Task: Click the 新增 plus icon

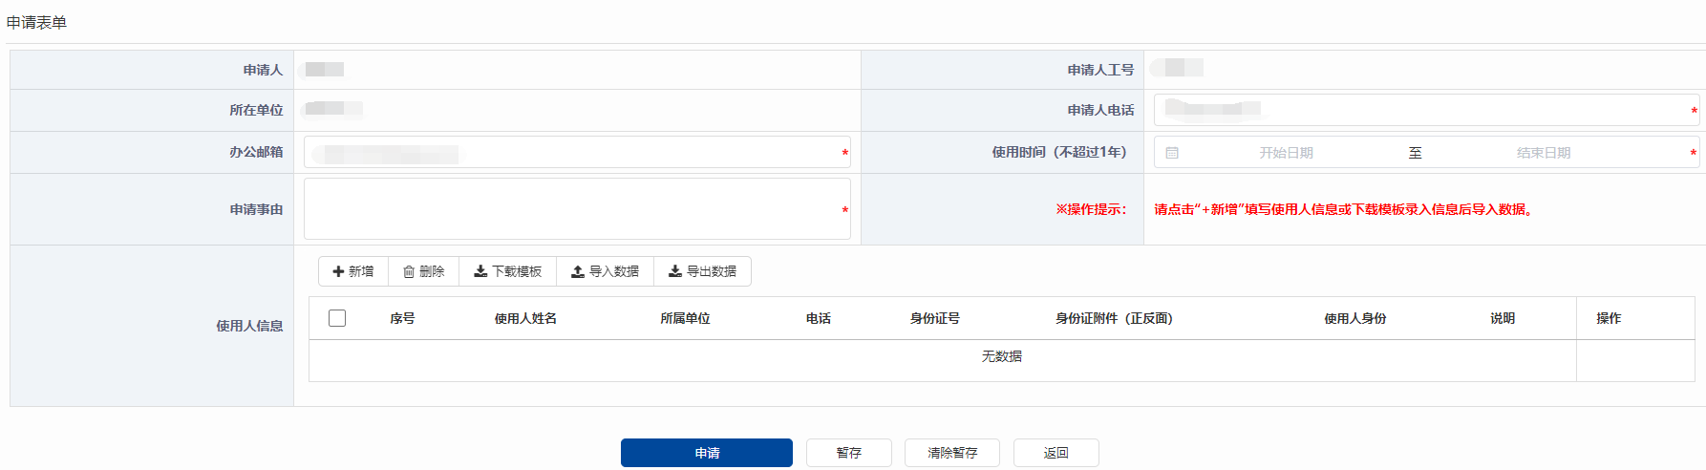Action: pyautogui.click(x=338, y=272)
